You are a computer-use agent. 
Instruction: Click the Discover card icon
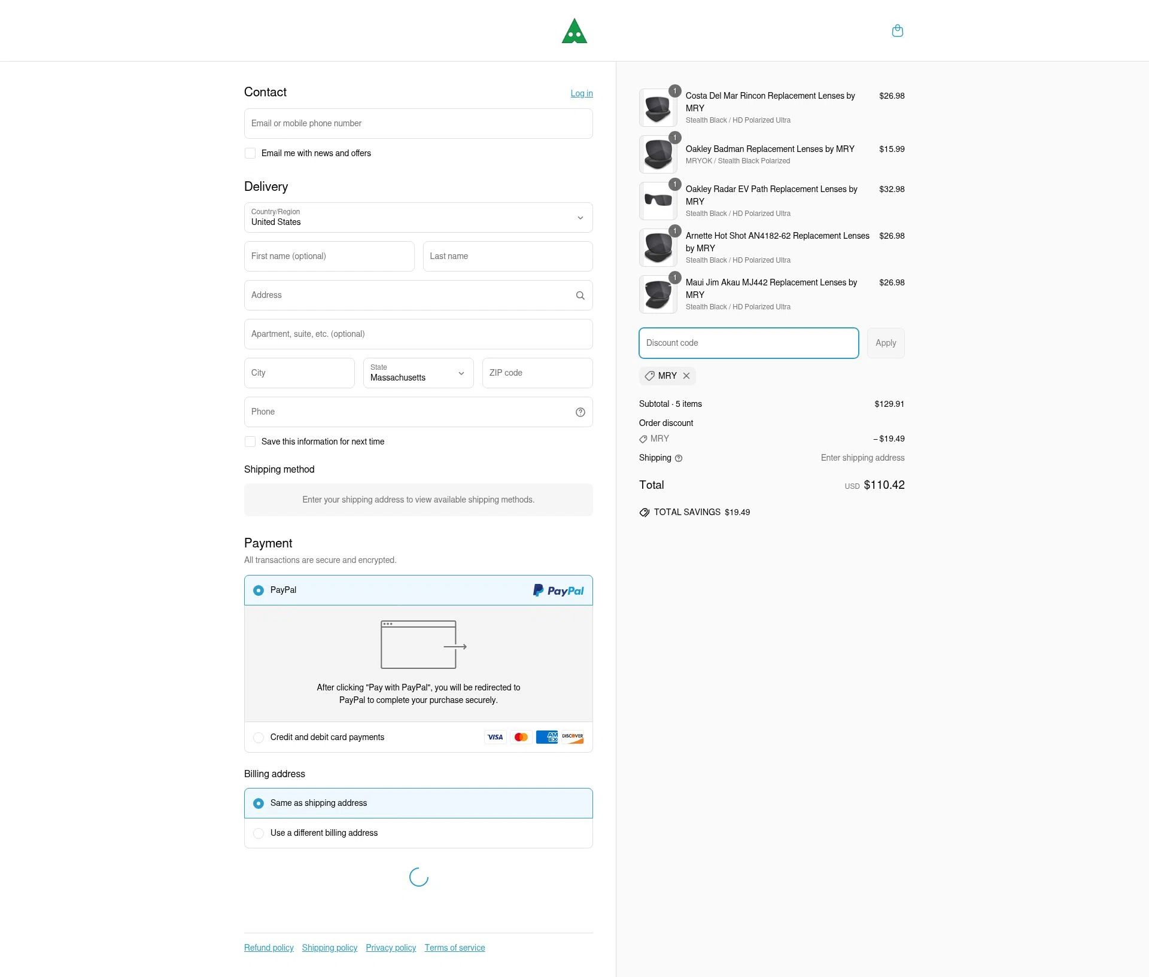click(x=572, y=737)
